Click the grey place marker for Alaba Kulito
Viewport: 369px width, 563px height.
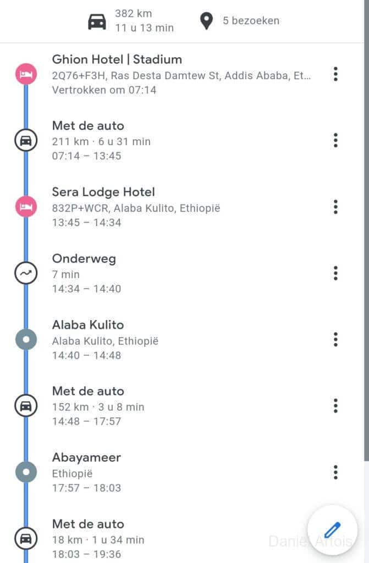[26, 339]
